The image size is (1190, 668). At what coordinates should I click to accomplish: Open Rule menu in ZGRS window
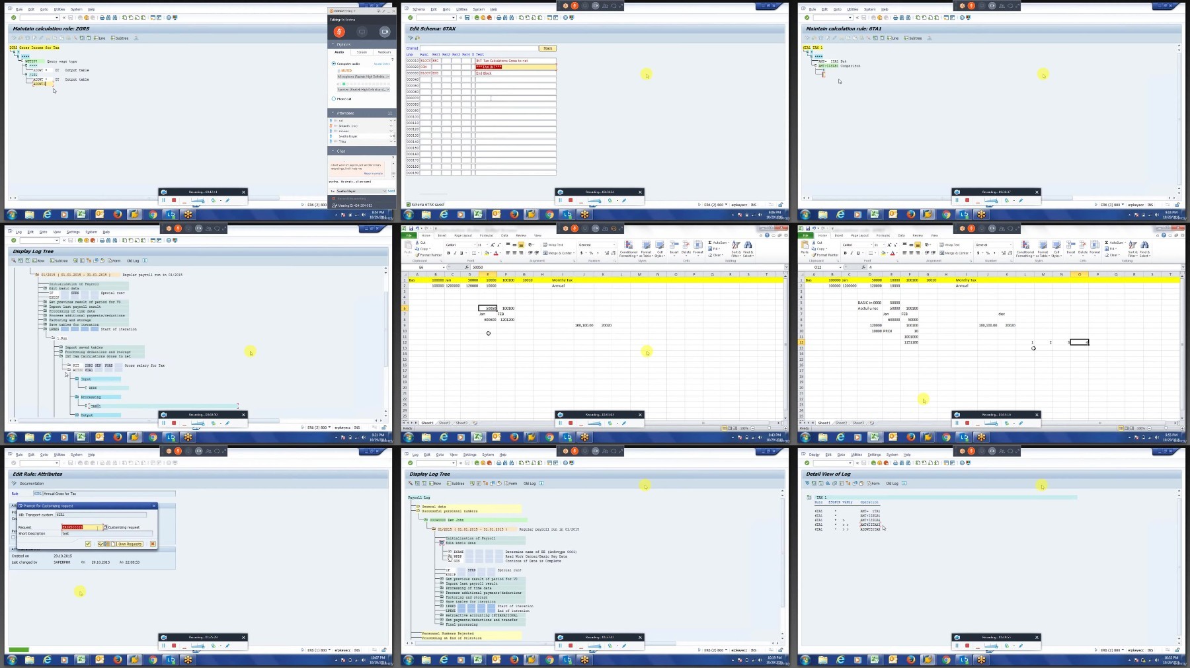[x=19, y=9]
